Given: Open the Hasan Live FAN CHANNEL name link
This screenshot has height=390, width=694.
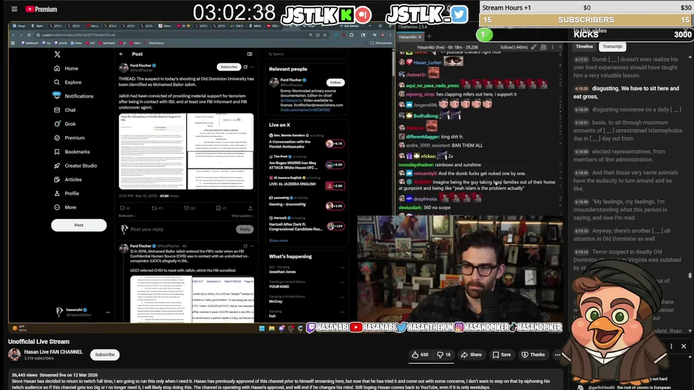Looking at the screenshot, I should pos(53,352).
